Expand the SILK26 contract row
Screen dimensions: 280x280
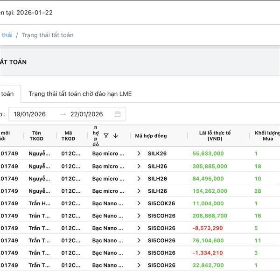pos(139,154)
